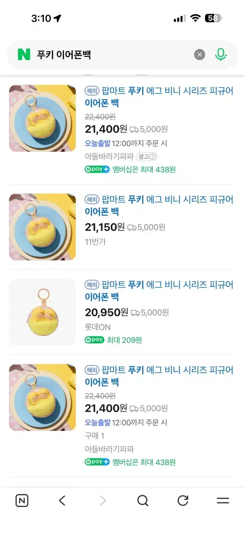The image size is (245, 533).
Task: Open the hamburger menu in bottom bar
Action: pos(223,501)
